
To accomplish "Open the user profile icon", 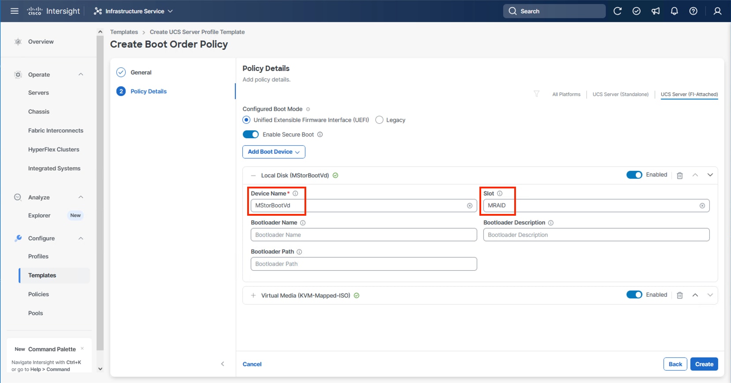I will 717,11.
